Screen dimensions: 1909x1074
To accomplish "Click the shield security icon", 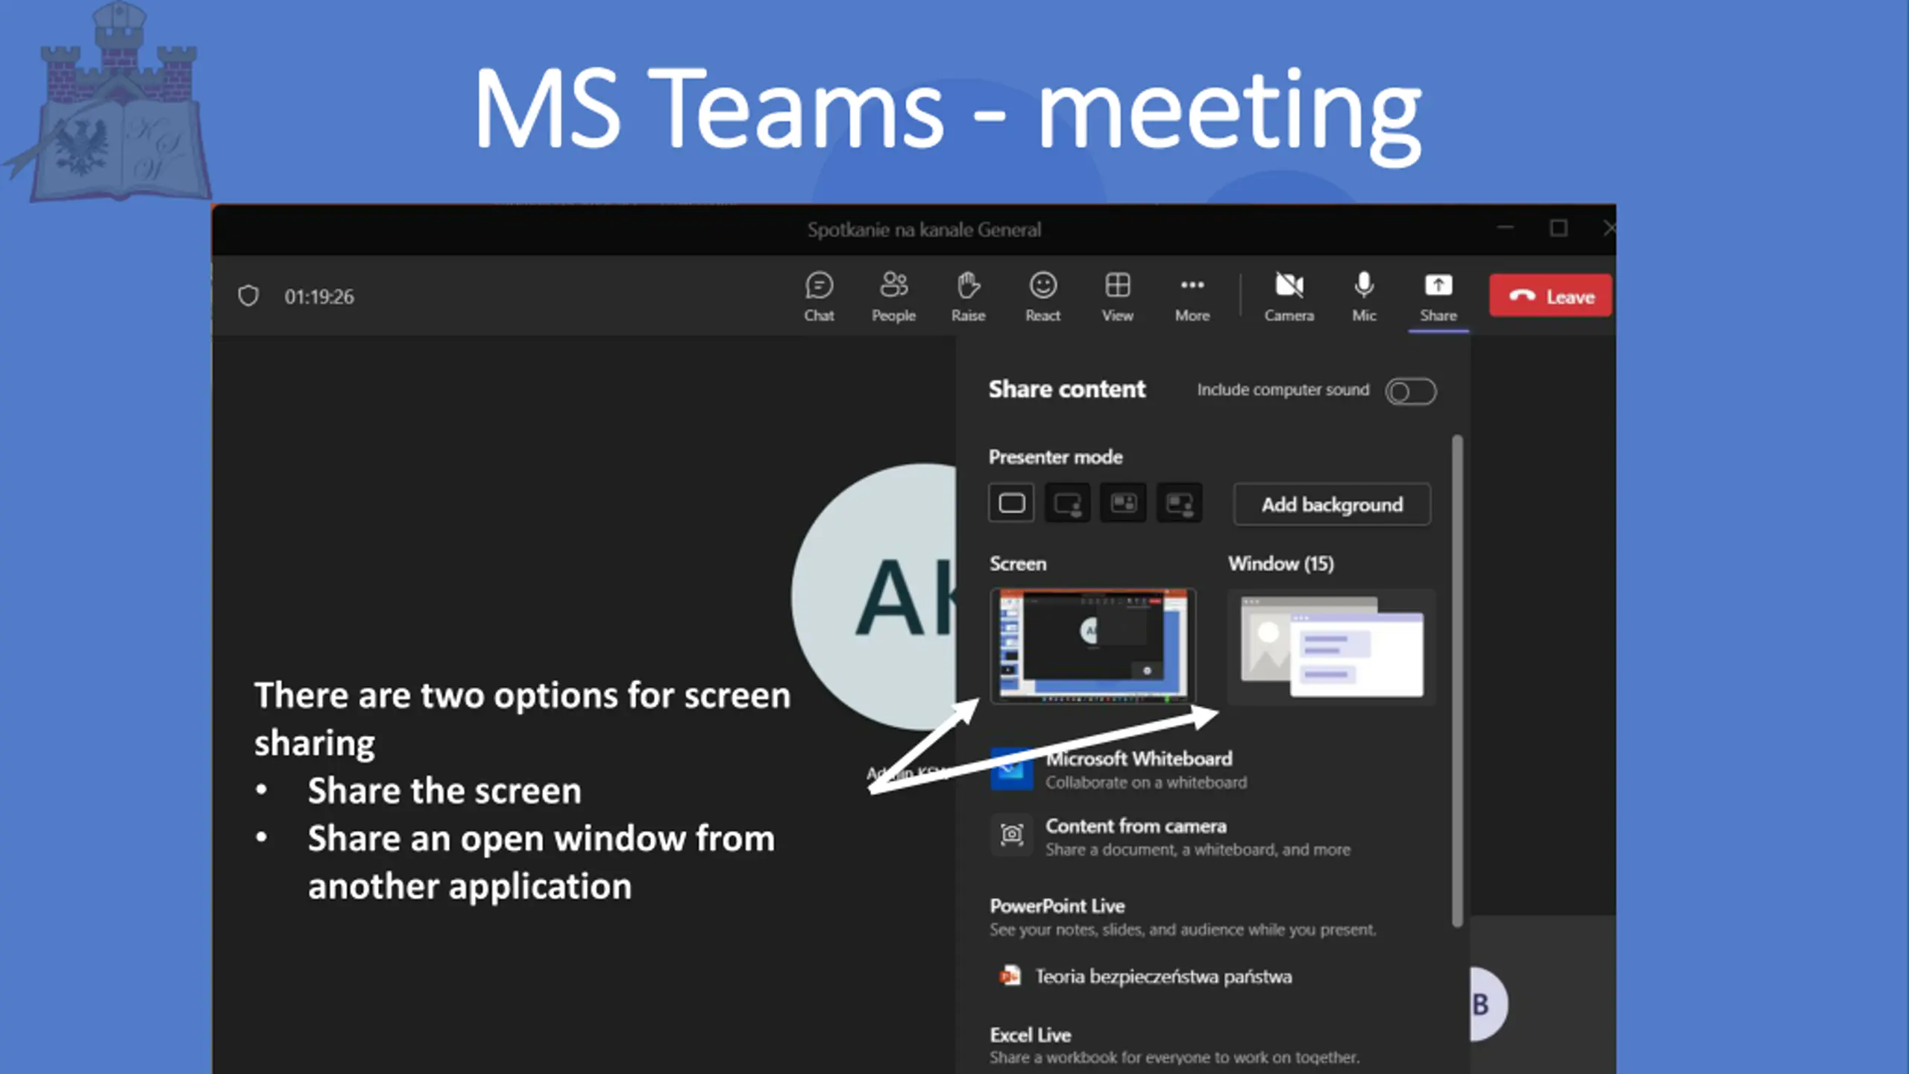I will click(248, 296).
